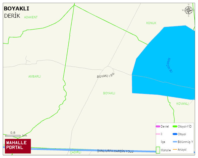Click the Mahalle Portal logo
This screenshot has width=198, height=158.
[18, 146]
